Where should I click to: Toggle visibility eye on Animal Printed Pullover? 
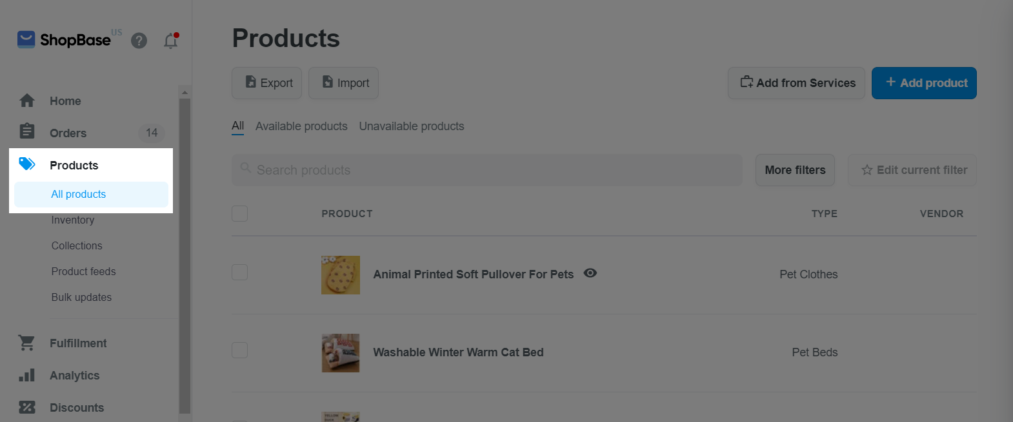pyautogui.click(x=590, y=273)
